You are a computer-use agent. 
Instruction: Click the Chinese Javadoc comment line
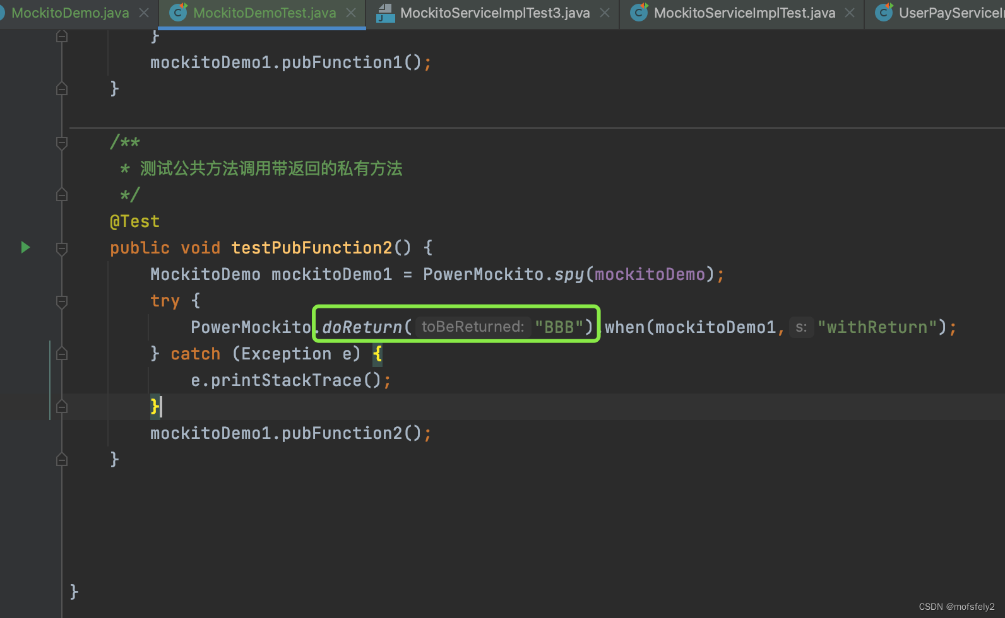pyautogui.click(x=261, y=168)
